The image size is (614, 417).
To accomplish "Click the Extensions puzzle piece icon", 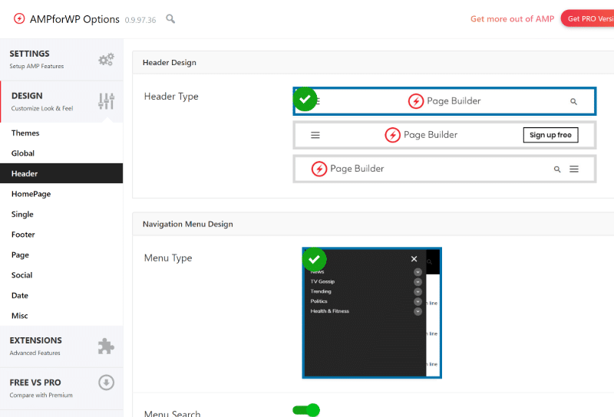I will click(106, 346).
